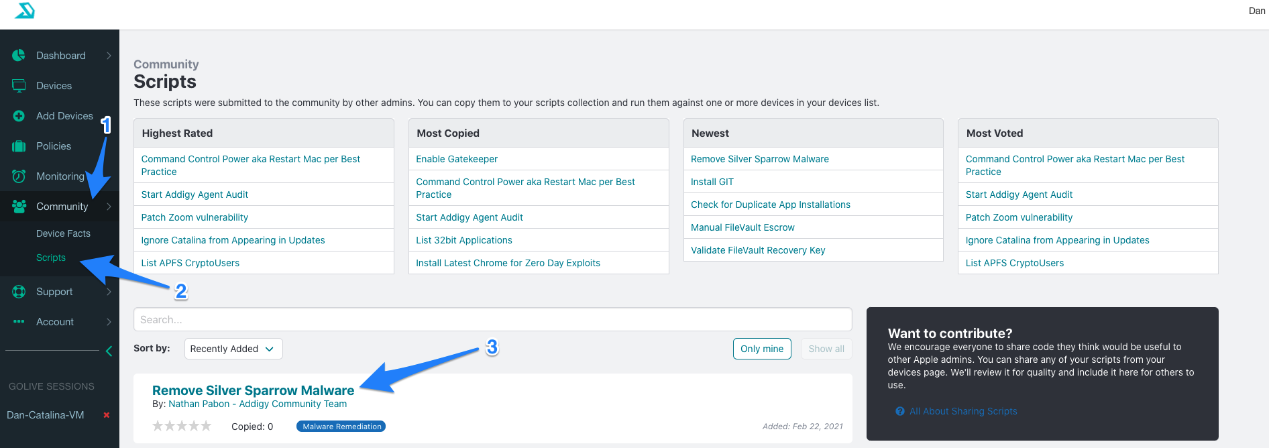Select the Monitoring alarm clock icon
Image resolution: width=1269 pixels, height=448 pixels.
[19, 176]
